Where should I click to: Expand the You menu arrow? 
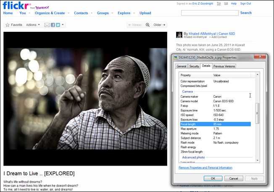click(29, 13)
